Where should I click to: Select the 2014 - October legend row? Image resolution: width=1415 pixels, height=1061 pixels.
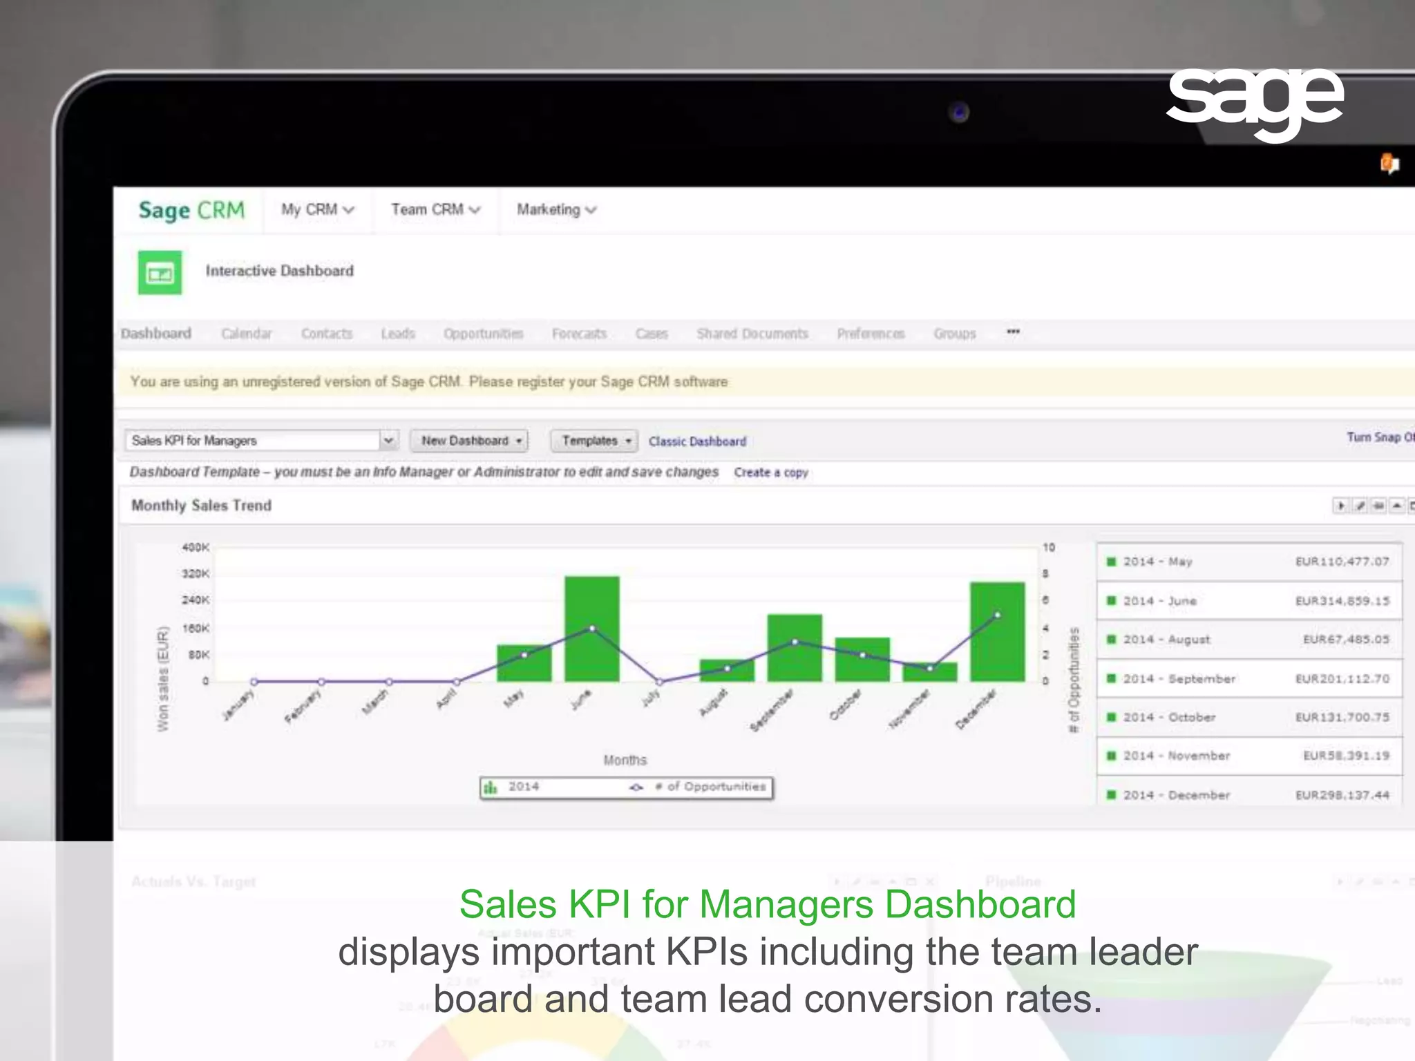point(1249,717)
